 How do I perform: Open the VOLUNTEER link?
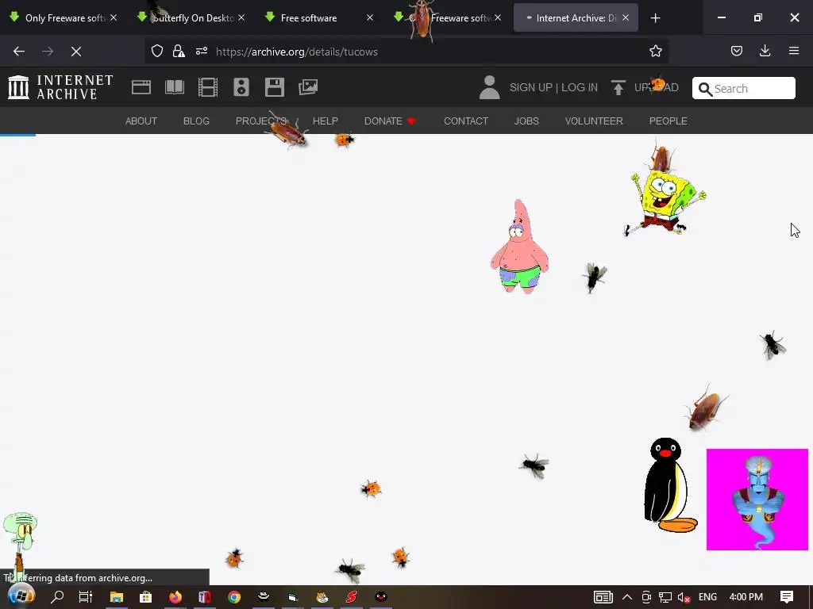[594, 121]
